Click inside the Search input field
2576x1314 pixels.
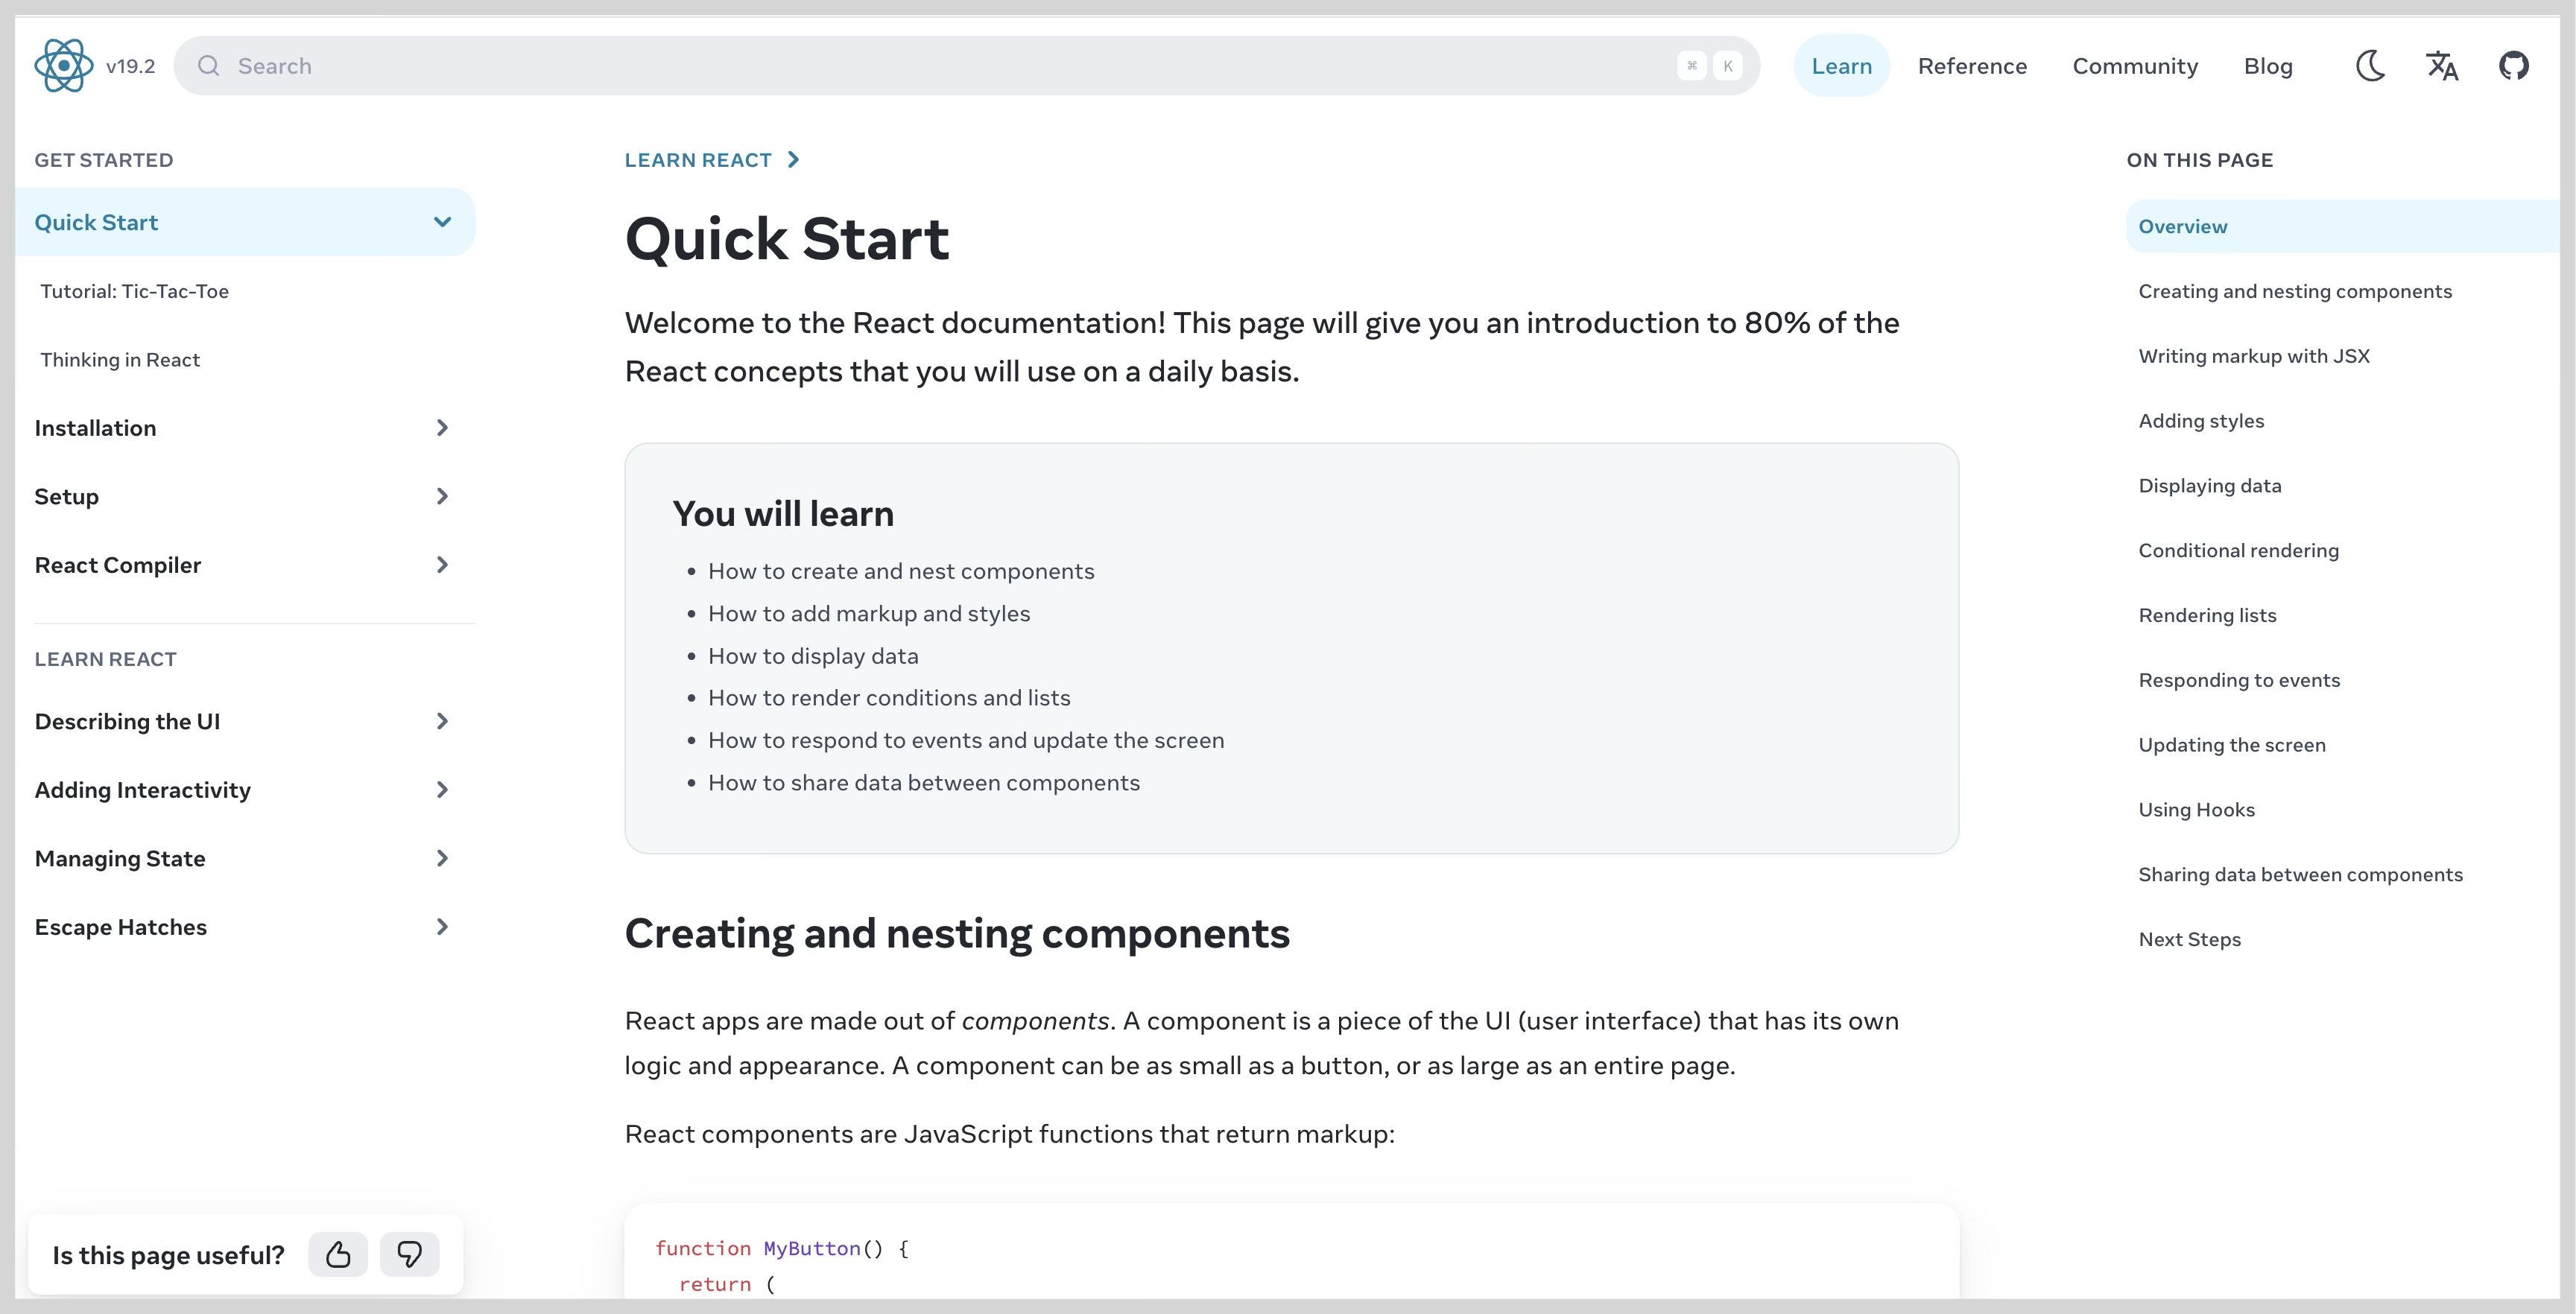point(600,65)
